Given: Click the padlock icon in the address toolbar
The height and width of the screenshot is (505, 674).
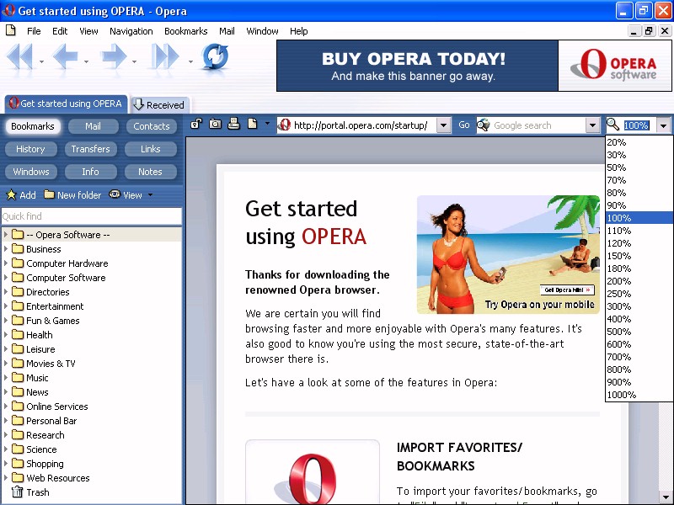Looking at the screenshot, I should pyautogui.click(x=196, y=124).
